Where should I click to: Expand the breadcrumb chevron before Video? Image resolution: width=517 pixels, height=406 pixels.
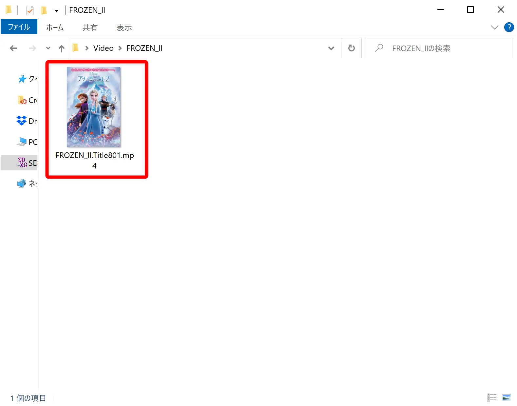(x=87, y=48)
